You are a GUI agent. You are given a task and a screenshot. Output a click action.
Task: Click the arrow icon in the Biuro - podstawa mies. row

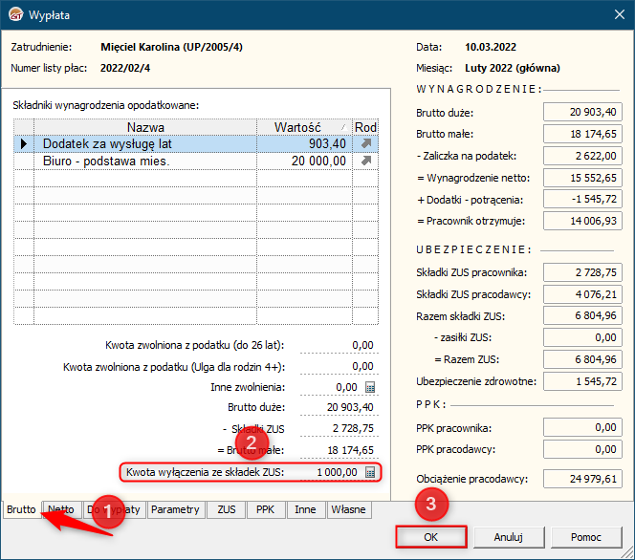(x=365, y=161)
